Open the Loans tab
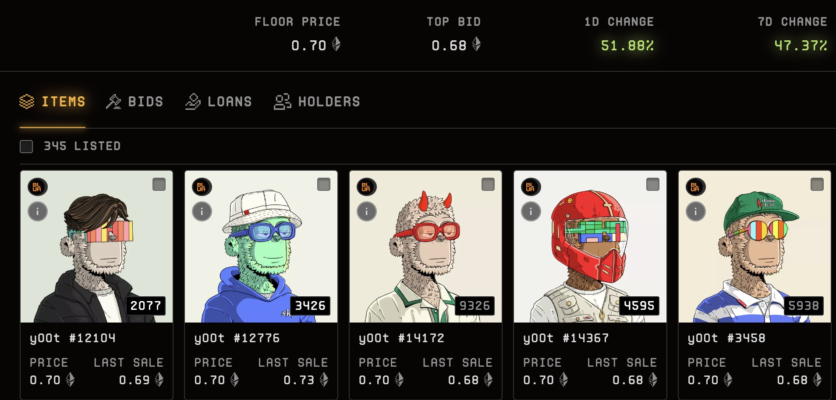The height and width of the screenshot is (400, 836). (x=218, y=102)
